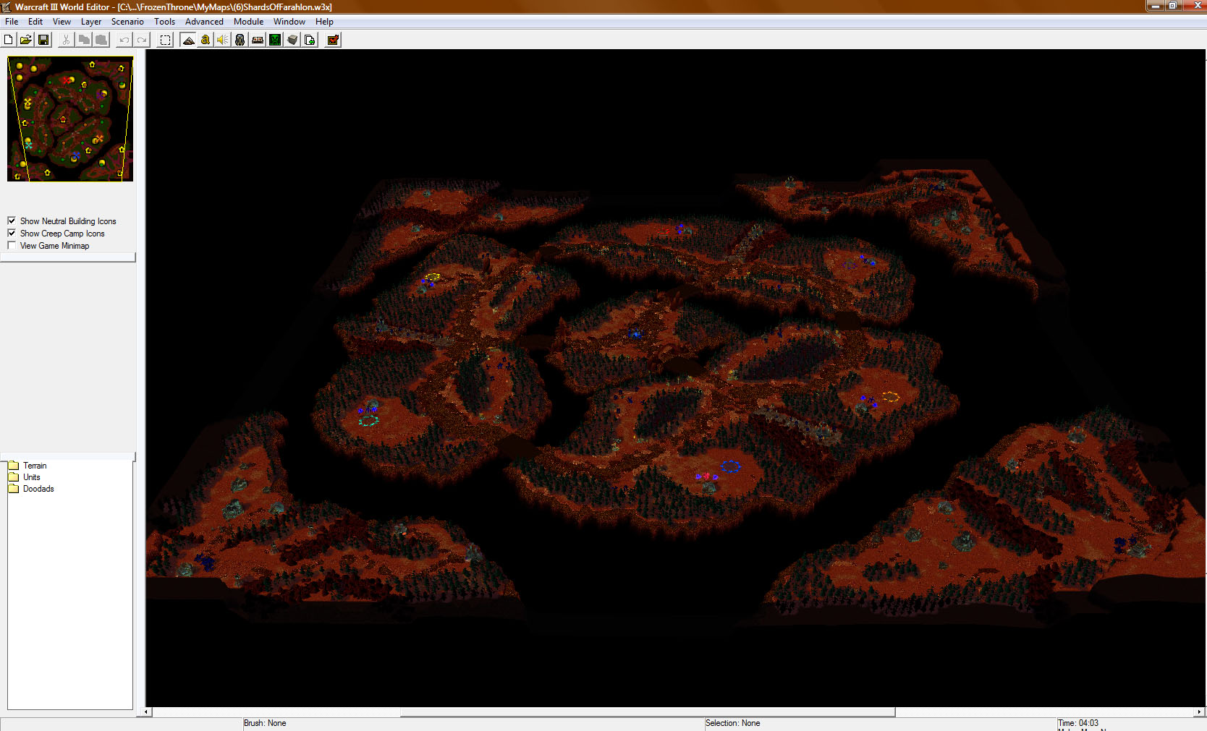1207x731 pixels.
Task: Open the Terrain Editor mountain icon
Action: [188, 40]
